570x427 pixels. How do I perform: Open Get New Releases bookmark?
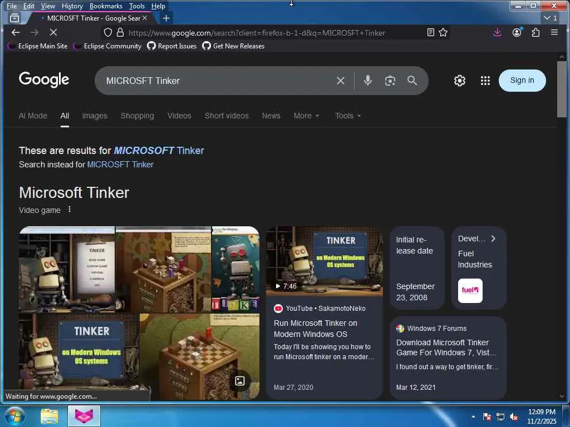[x=233, y=46]
